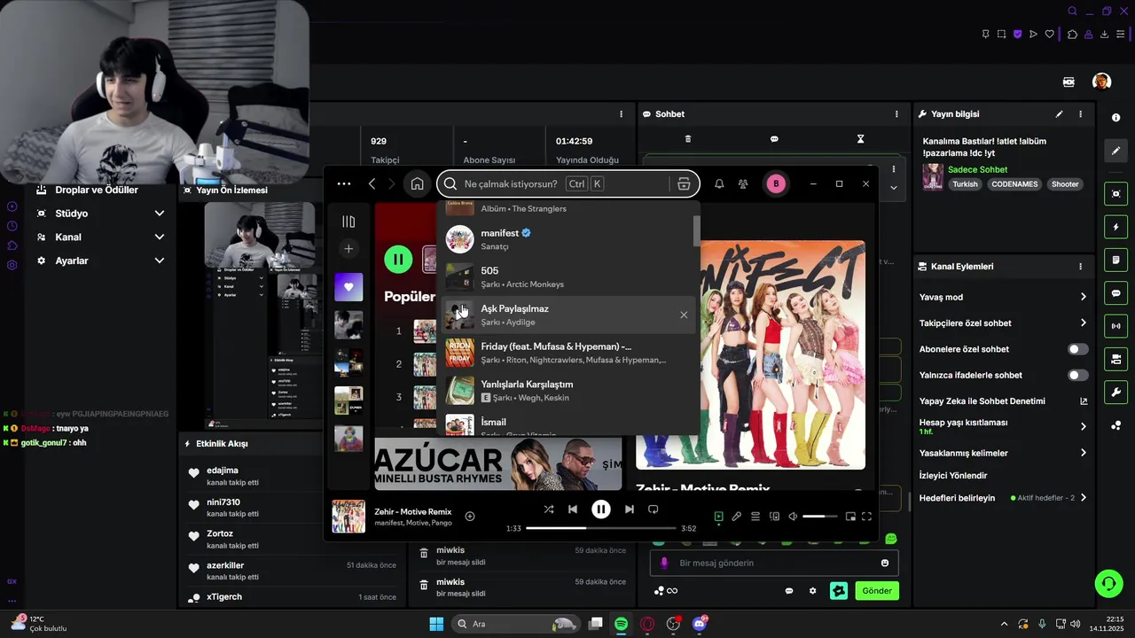This screenshot has width=1135, height=638.
Task: Open the chat emoji picker
Action: [885, 563]
